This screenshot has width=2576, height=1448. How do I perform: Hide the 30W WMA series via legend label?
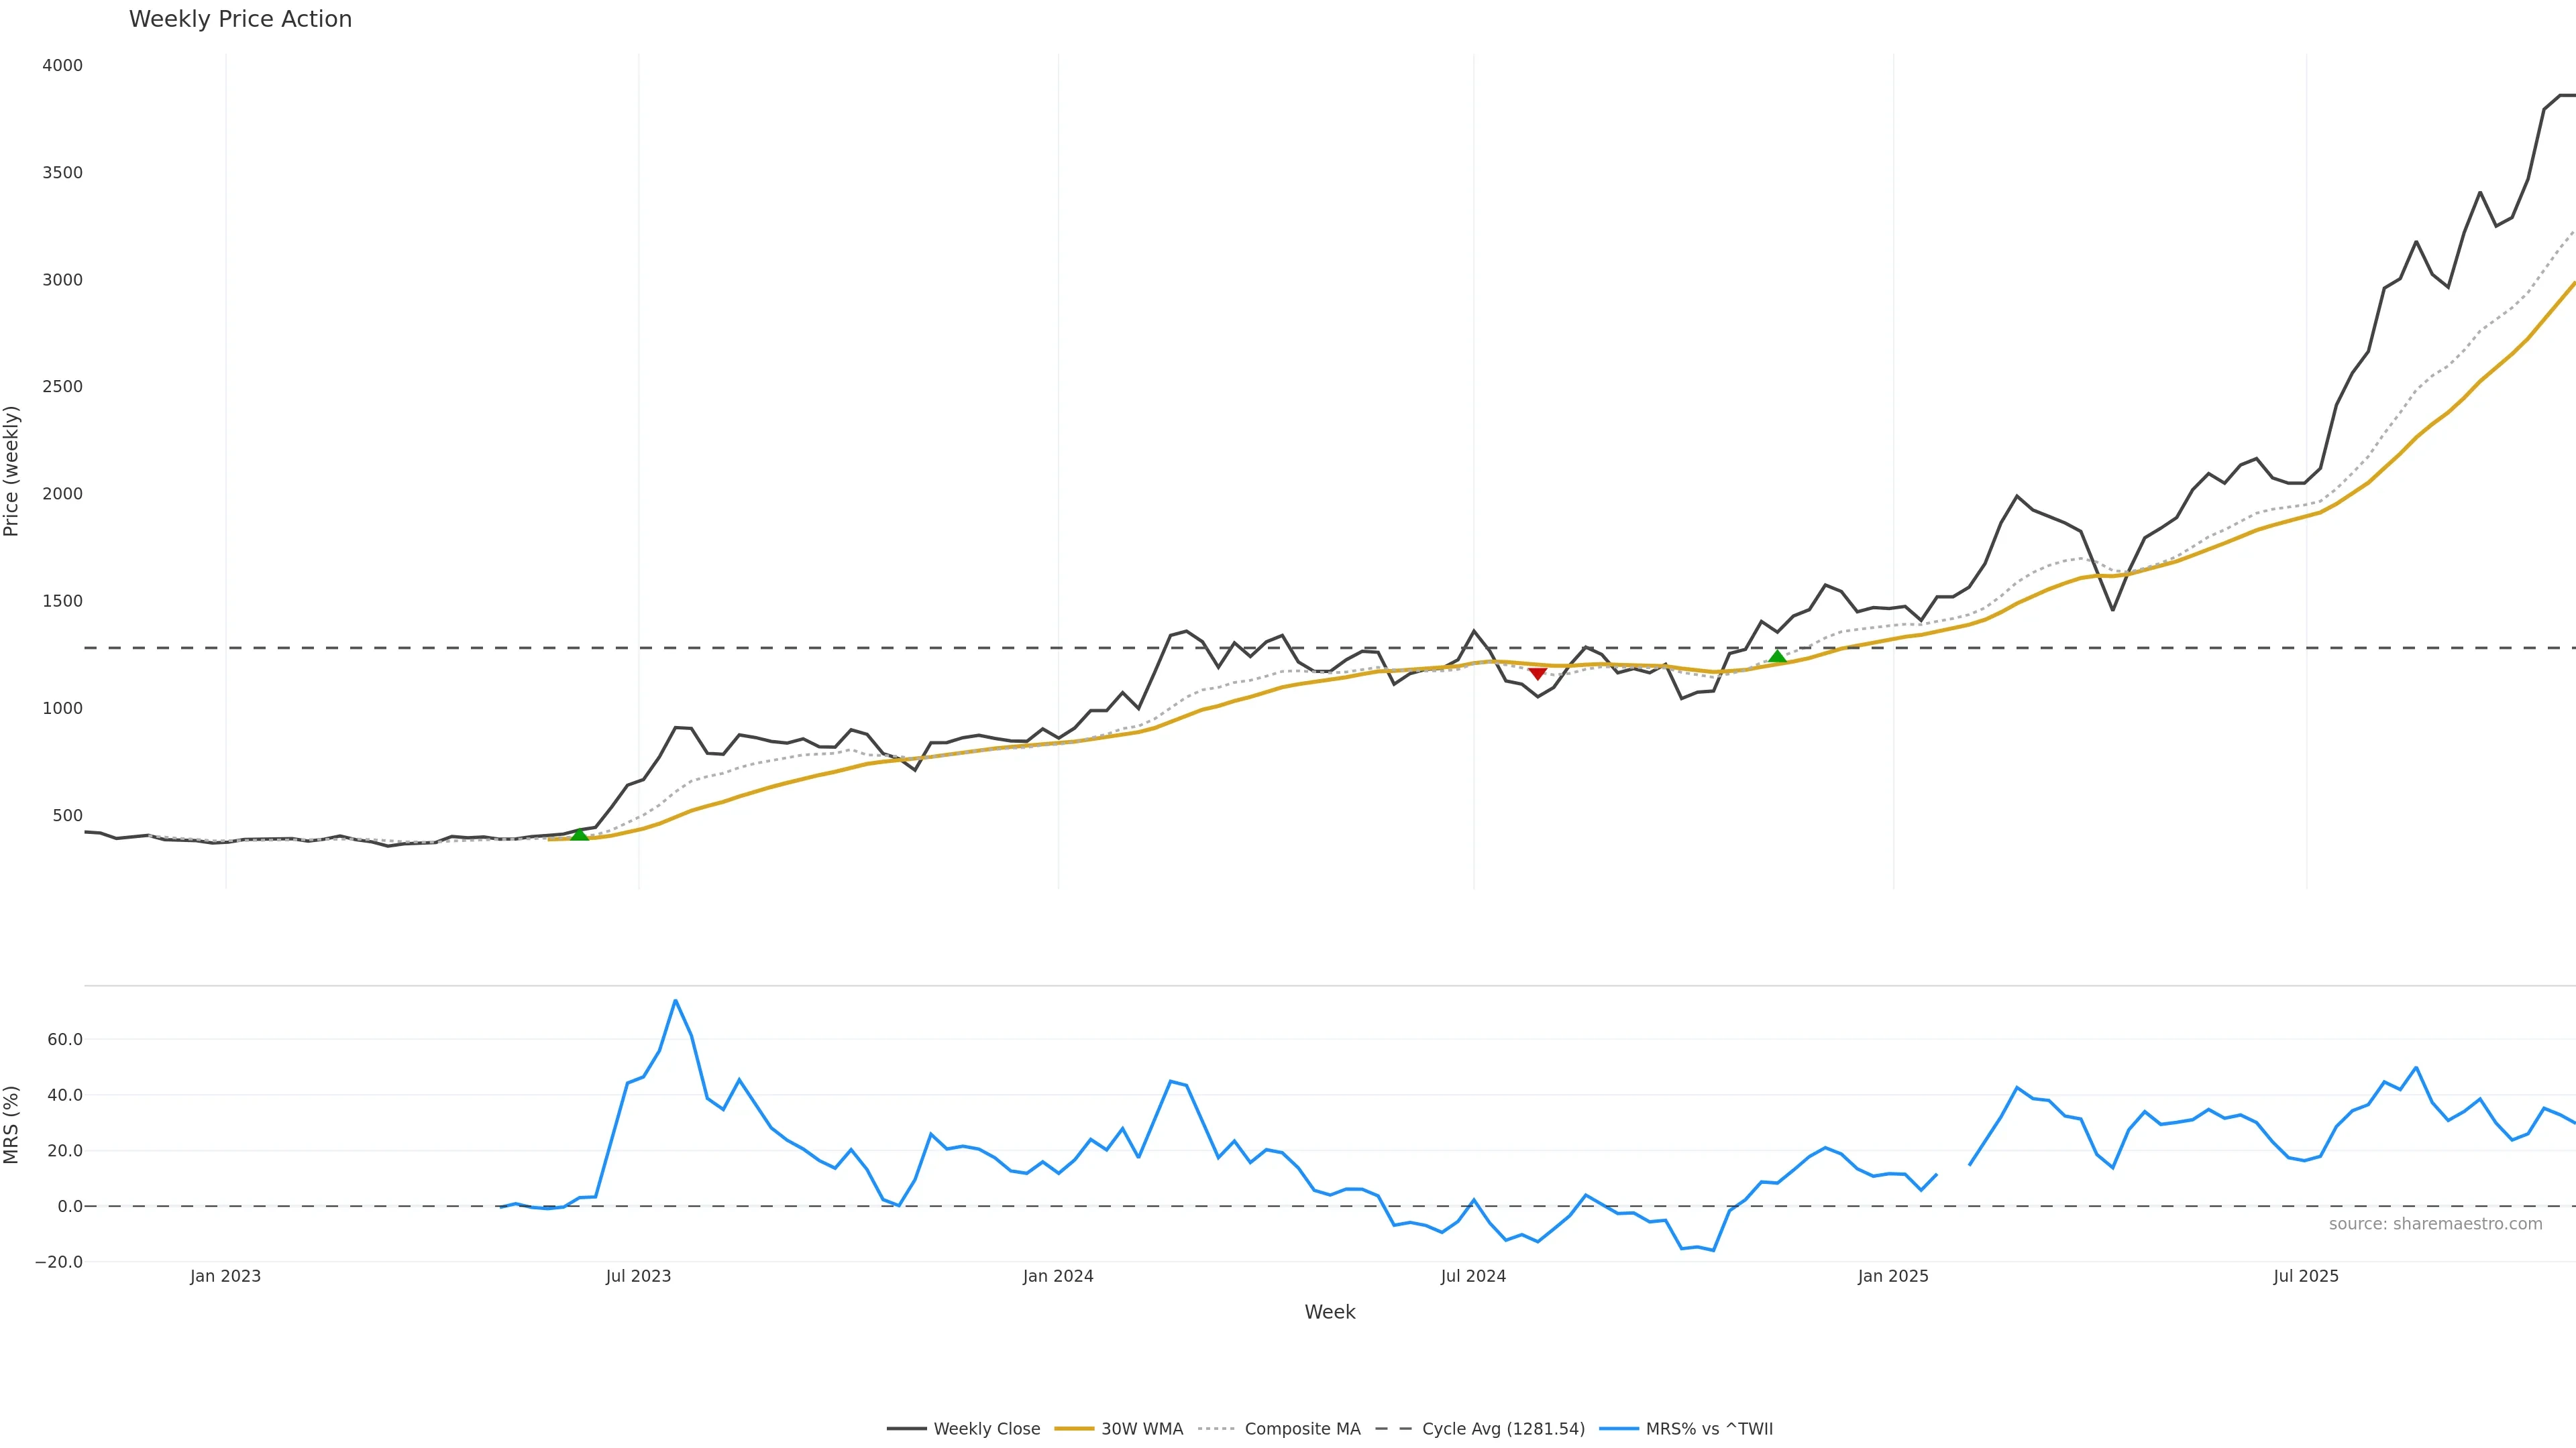click(x=1142, y=1429)
